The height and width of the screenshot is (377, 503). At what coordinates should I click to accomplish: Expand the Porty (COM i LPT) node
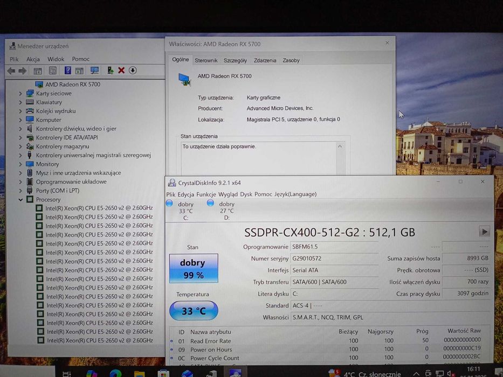tap(20, 191)
